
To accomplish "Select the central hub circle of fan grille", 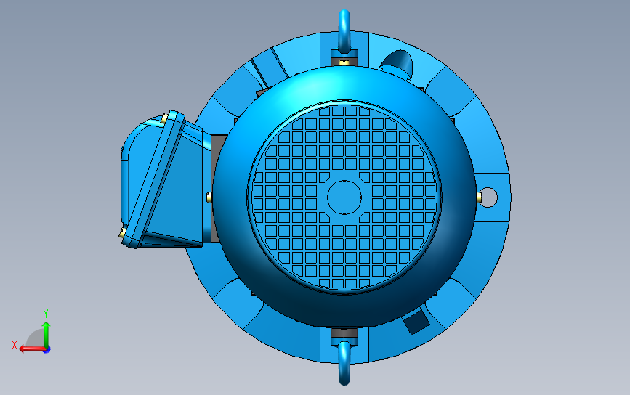I will [344, 197].
